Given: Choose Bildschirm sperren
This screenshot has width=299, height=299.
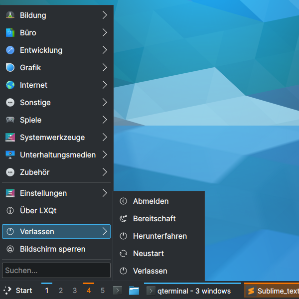Looking at the screenshot, I should tap(56, 249).
